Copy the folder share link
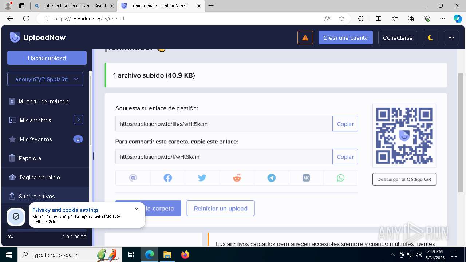The width and height of the screenshot is (466, 262). (x=345, y=157)
